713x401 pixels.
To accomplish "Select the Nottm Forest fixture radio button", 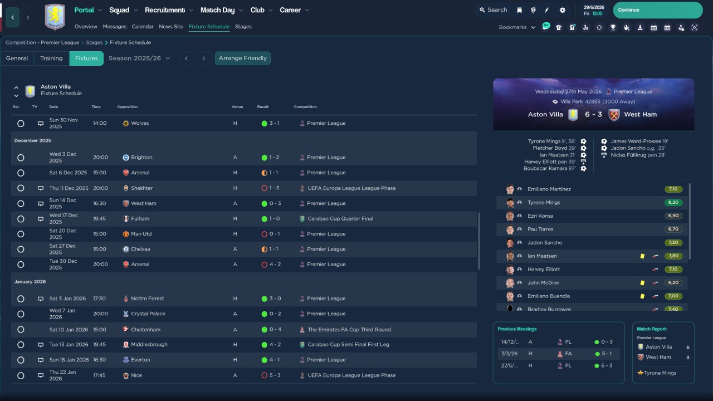I will click(21, 299).
